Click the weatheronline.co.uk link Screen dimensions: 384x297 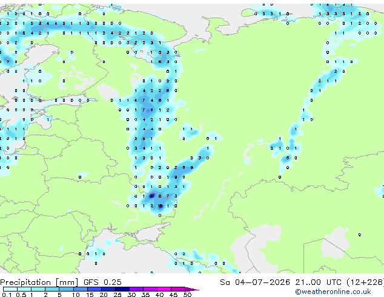(x=333, y=292)
